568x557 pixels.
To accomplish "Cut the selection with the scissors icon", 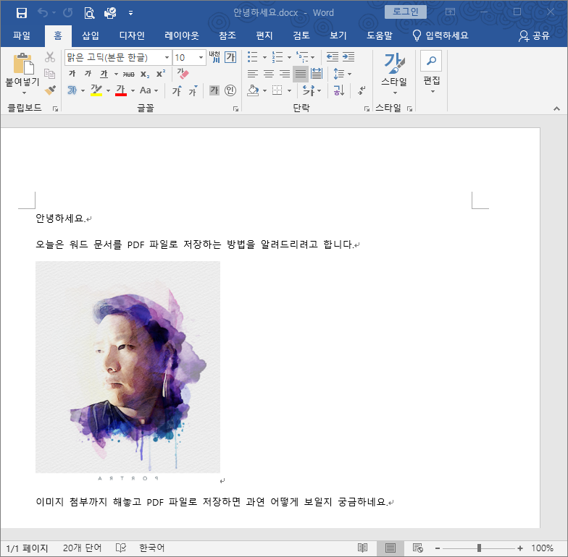I will (x=50, y=56).
